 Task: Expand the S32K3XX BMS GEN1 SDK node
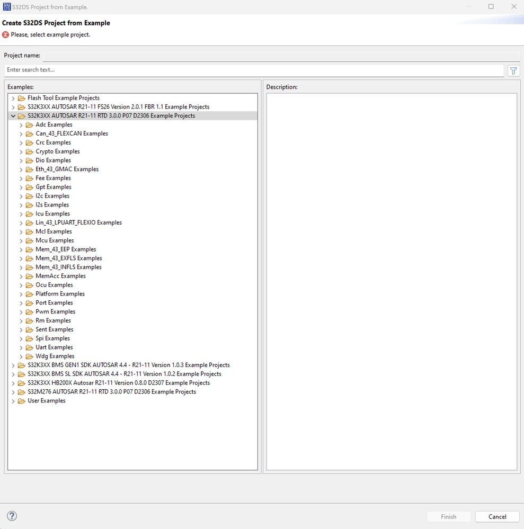13,365
